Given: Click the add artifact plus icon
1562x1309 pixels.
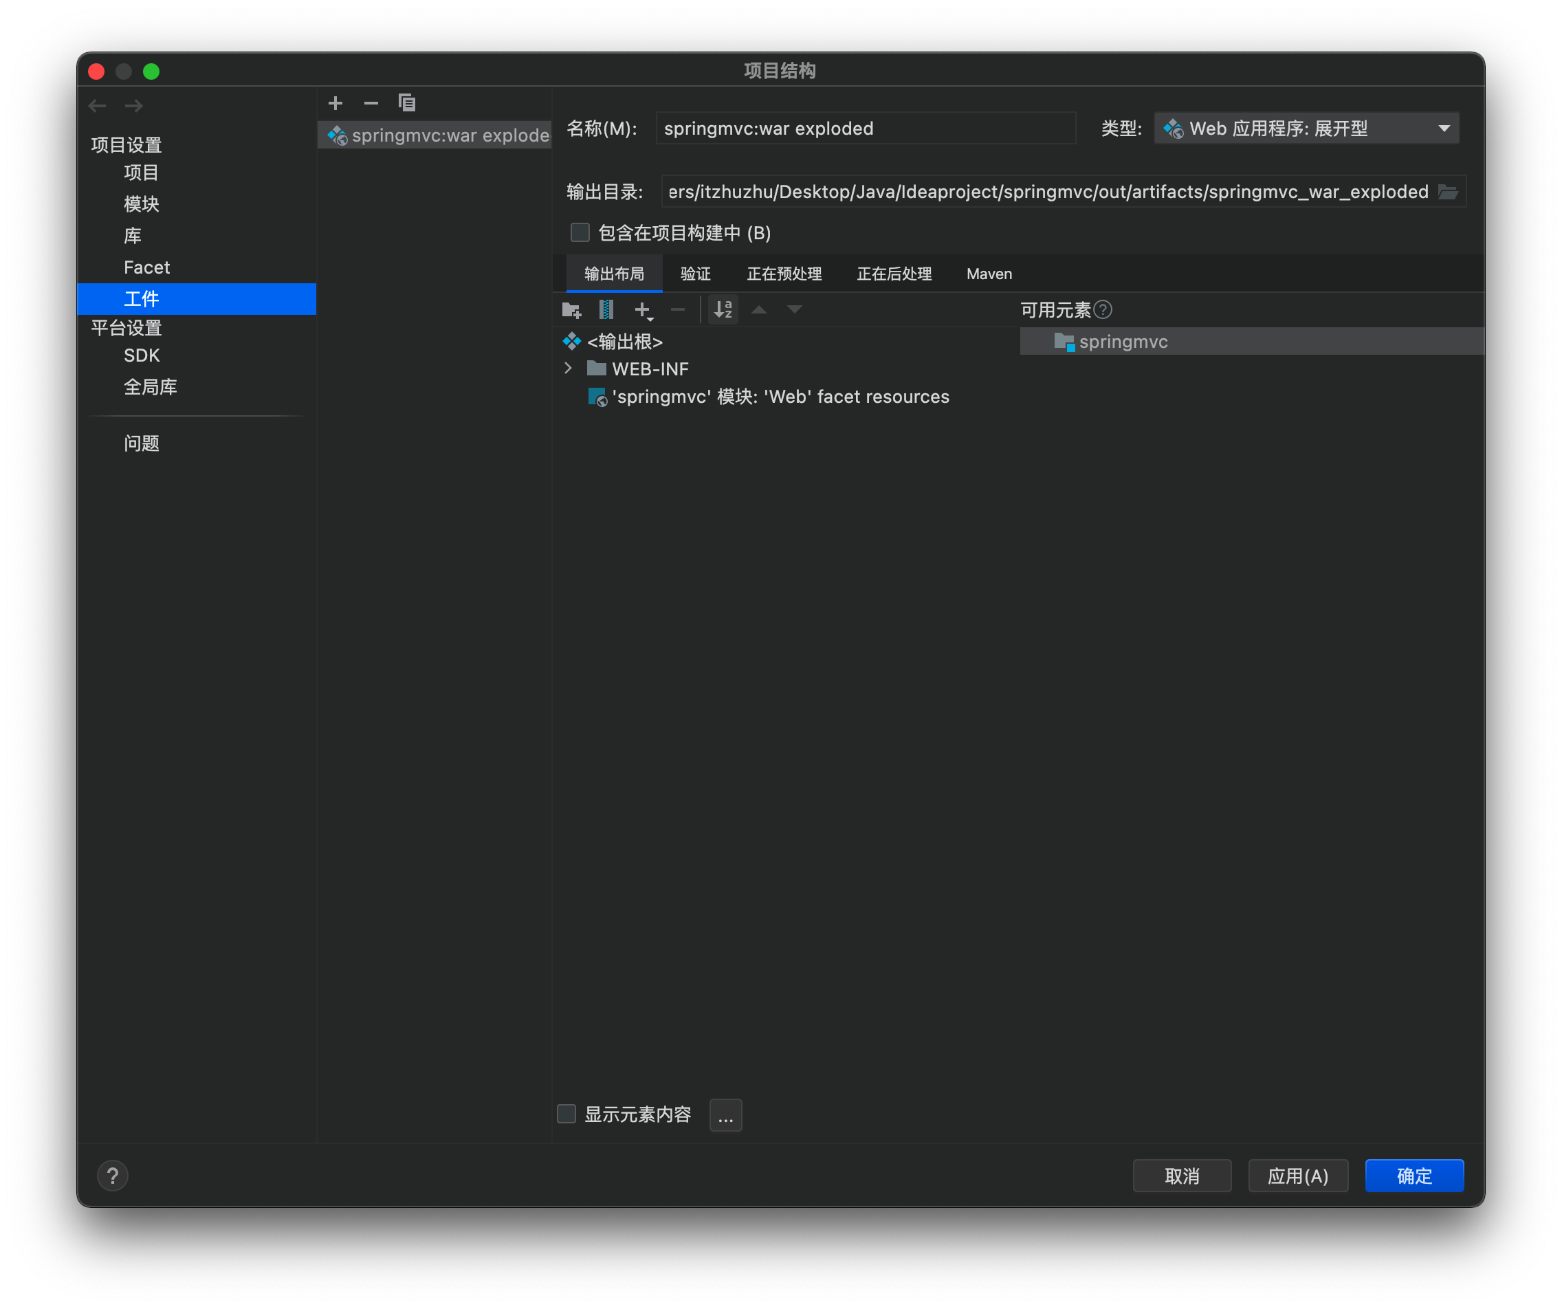Looking at the screenshot, I should pos(335,102).
